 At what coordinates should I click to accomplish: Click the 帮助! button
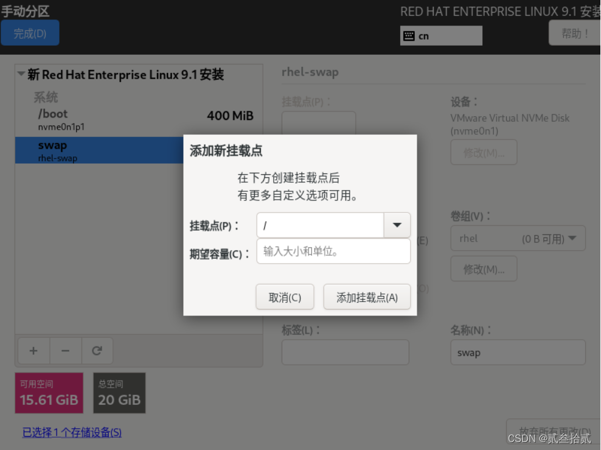(x=575, y=33)
